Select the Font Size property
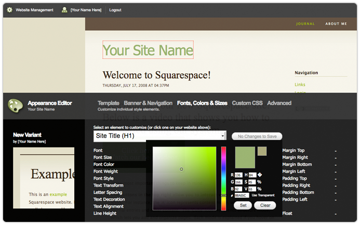The width and height of the screenshot is (360, 225). coord(102,157)
